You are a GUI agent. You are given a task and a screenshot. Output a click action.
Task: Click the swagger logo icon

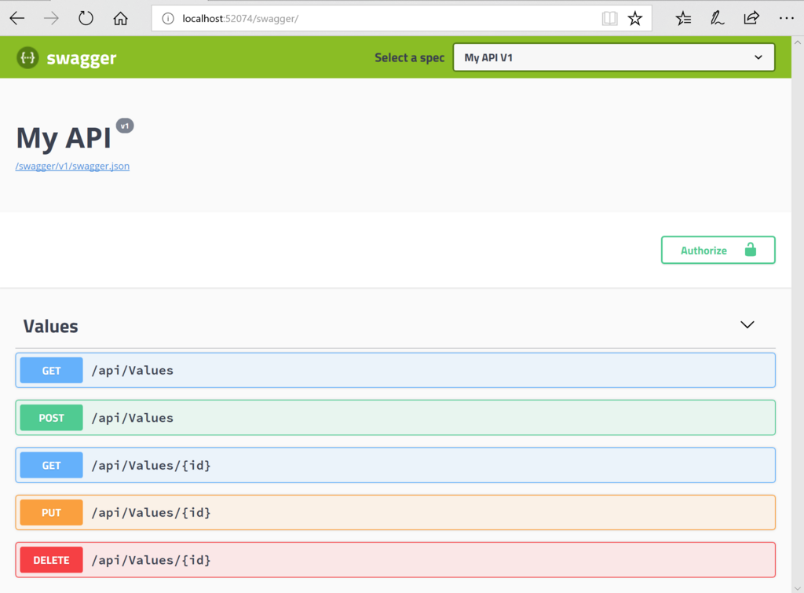click(27, 57)
